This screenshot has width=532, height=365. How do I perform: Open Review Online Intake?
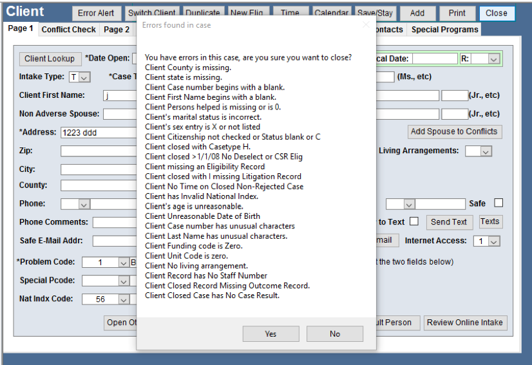(464, 323)
